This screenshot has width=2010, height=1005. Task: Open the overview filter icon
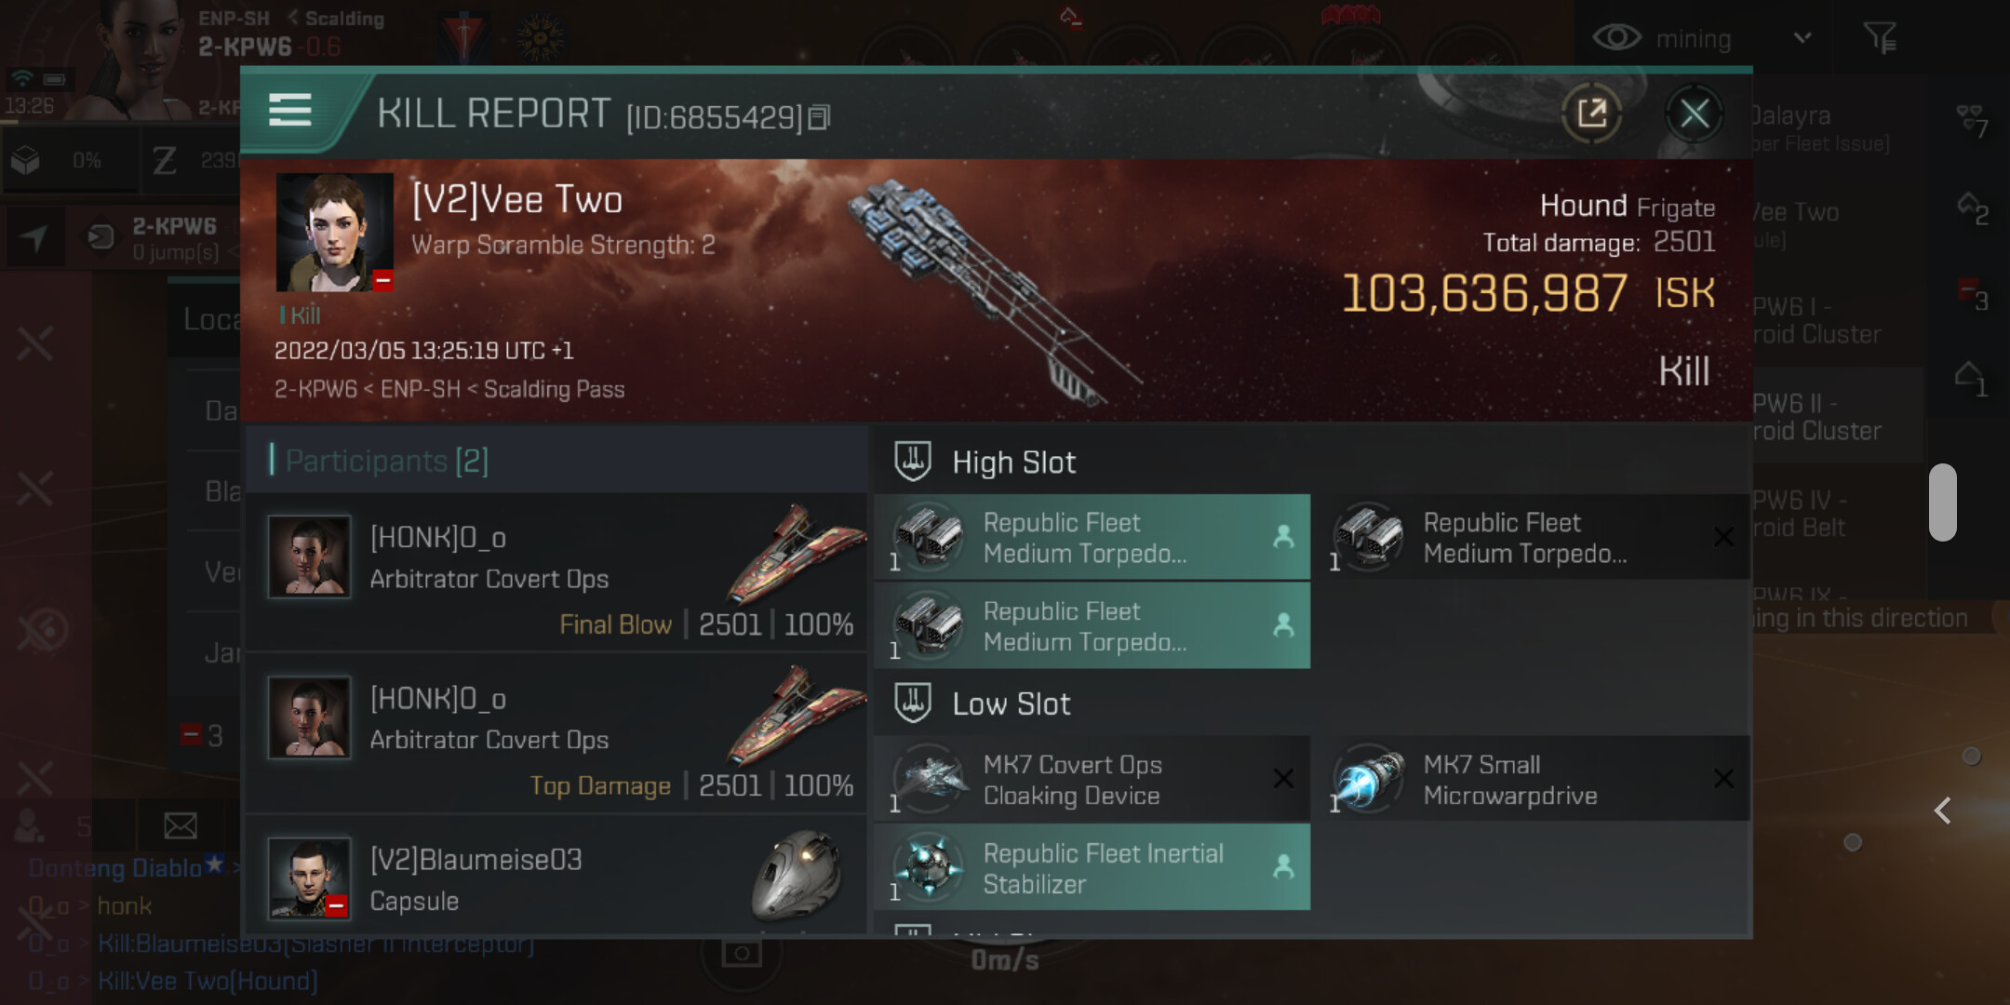tap(1880, 38)
